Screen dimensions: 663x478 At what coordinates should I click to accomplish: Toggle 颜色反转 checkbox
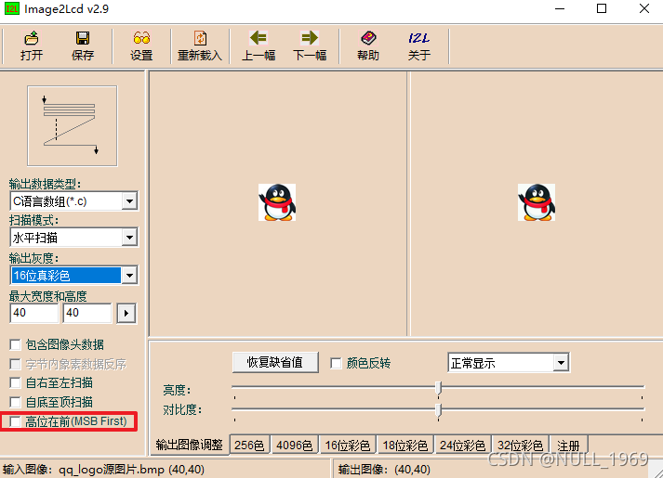[337, 363]
